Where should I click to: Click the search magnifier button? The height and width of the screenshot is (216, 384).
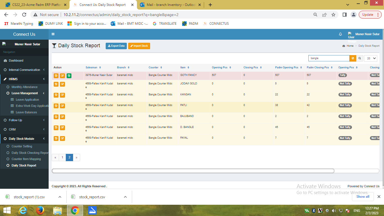pos(360,58)
